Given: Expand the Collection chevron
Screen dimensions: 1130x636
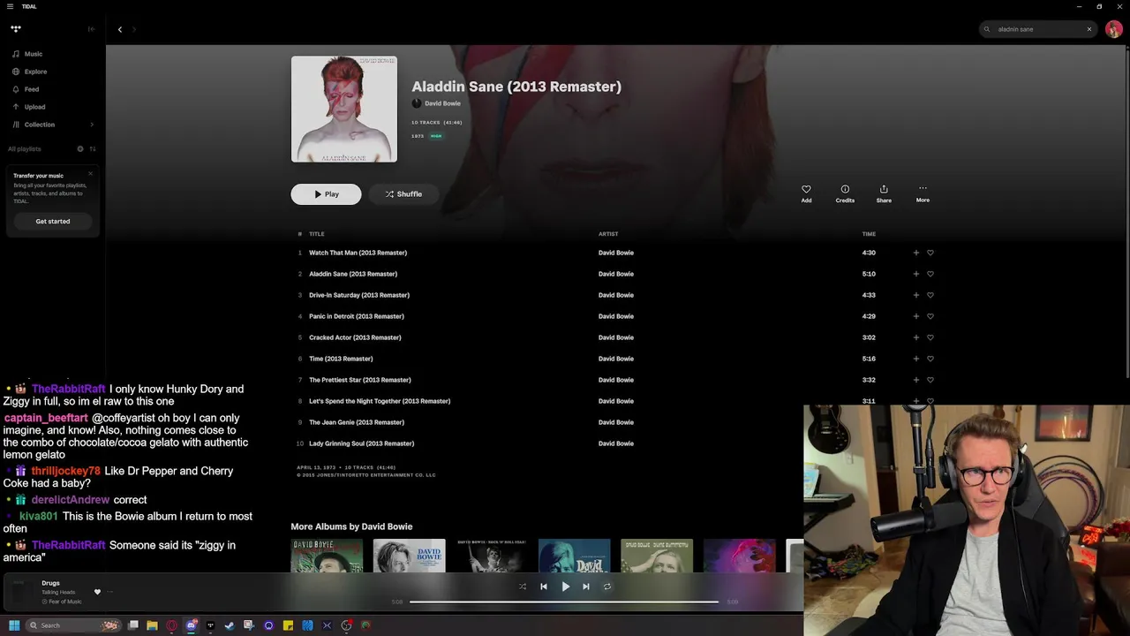Looking at the screenshot, I should (92, 125).
